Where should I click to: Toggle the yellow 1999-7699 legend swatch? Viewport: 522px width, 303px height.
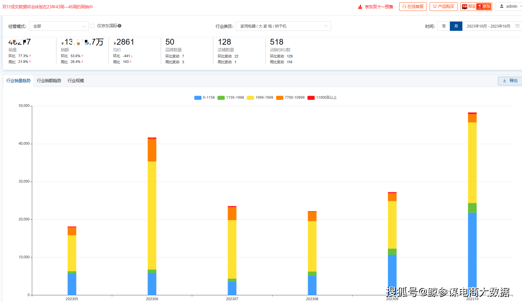point(250,98)
